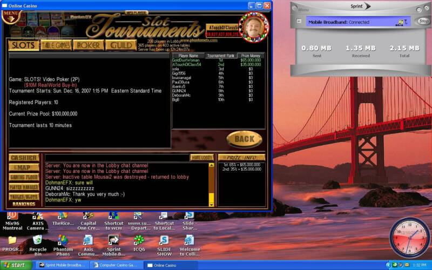The image size is (432, 270).
Task: Click the chat scrollbar yellow thumb
Action: point(211,198)
